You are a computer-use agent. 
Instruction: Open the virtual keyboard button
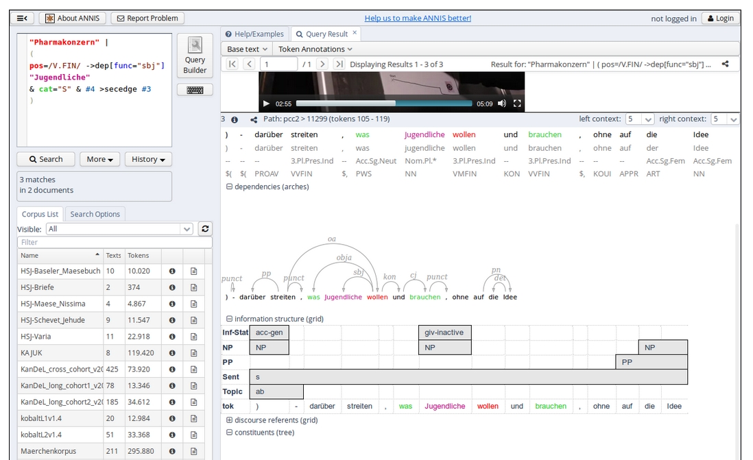pyautogui.click(x=195, y=90)
